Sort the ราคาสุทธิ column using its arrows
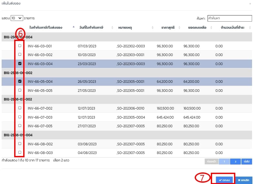The width and height of the screenshot is (254, 184). coord(180,28)
